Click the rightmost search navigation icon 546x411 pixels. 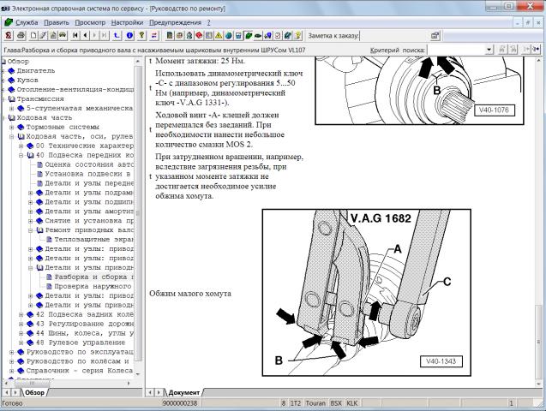tap(537, 50)
